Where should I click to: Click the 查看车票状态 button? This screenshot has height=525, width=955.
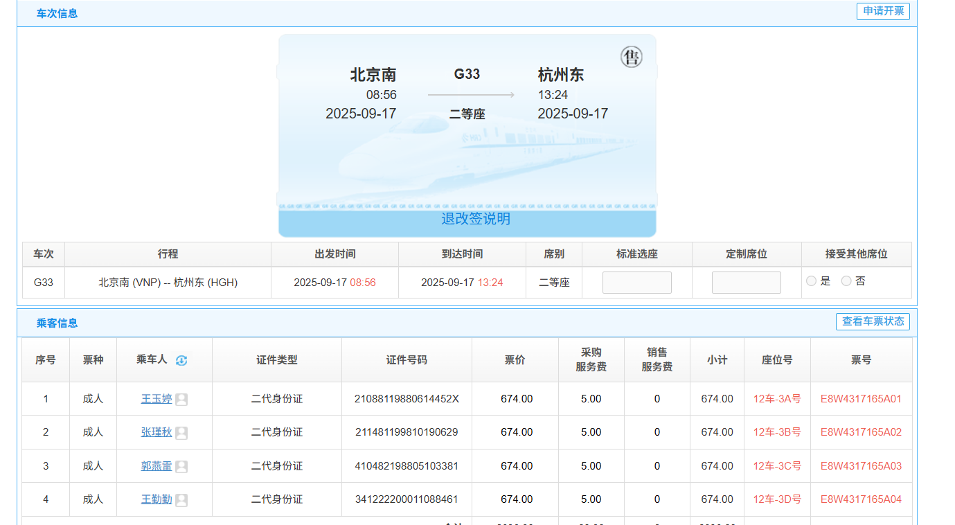[x=872, y=321]
